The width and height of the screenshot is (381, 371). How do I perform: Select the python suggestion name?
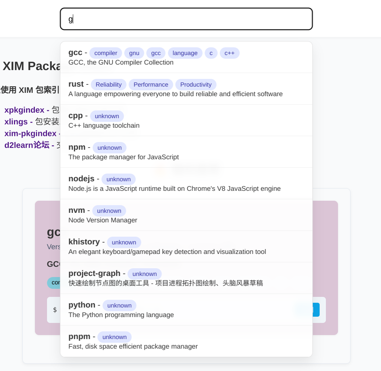[x=82, y=305]
